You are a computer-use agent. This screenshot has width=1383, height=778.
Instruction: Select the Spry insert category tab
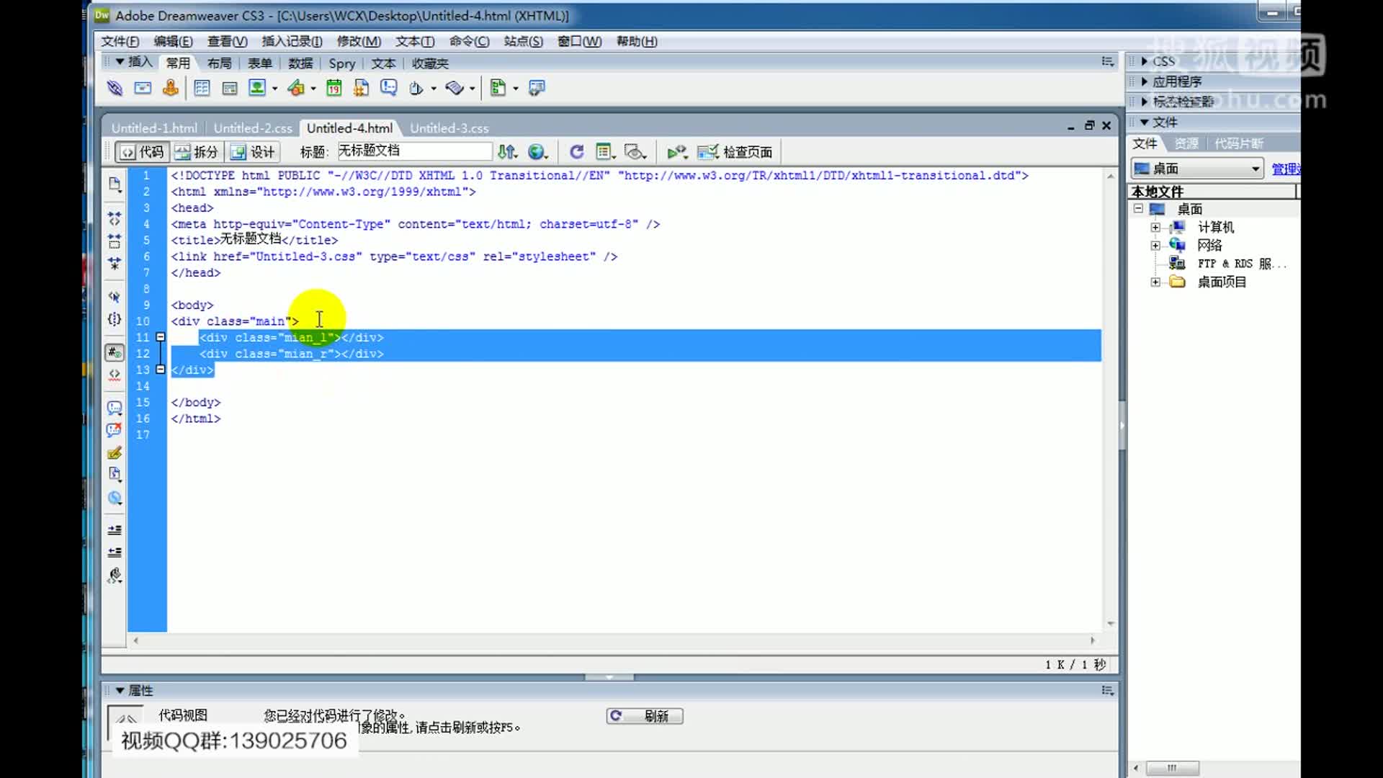[342, 63]
